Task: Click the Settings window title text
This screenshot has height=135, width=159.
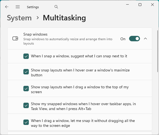Action: [x=33, y=7]
